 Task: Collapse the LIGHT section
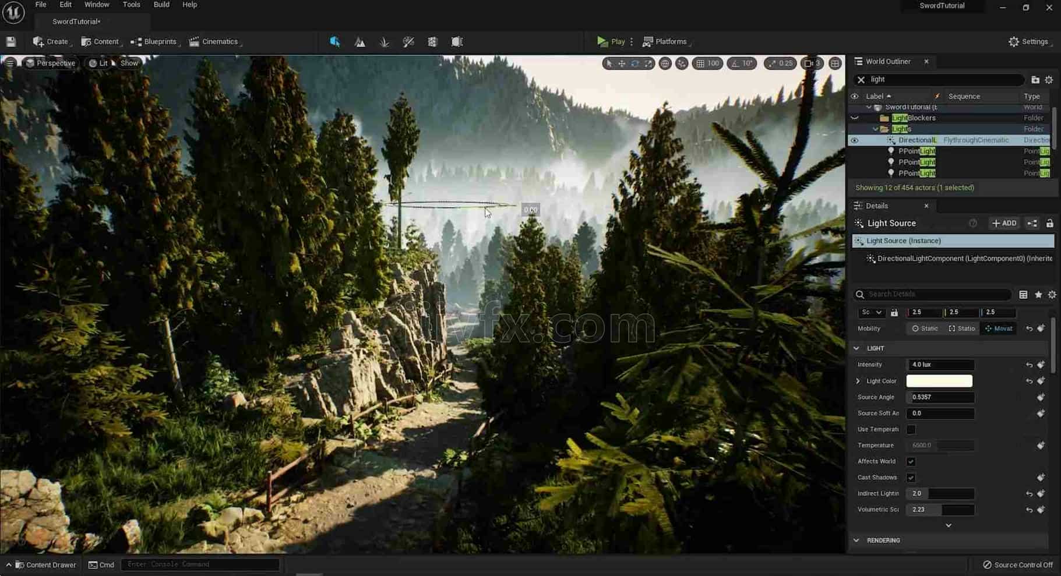(x=856, y=348)
